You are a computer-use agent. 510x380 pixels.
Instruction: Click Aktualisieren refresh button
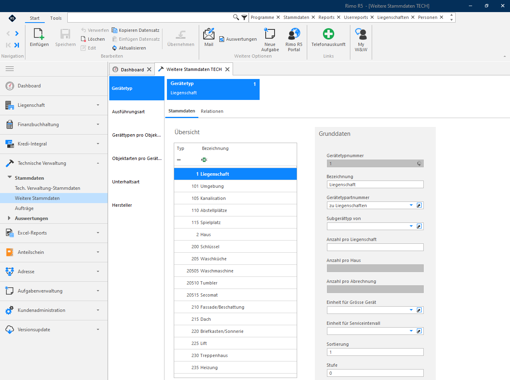coord(129,48)
